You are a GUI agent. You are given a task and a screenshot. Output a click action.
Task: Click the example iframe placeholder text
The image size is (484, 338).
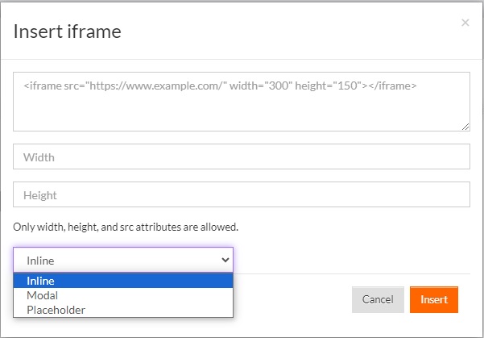click(x=220, y=86)
